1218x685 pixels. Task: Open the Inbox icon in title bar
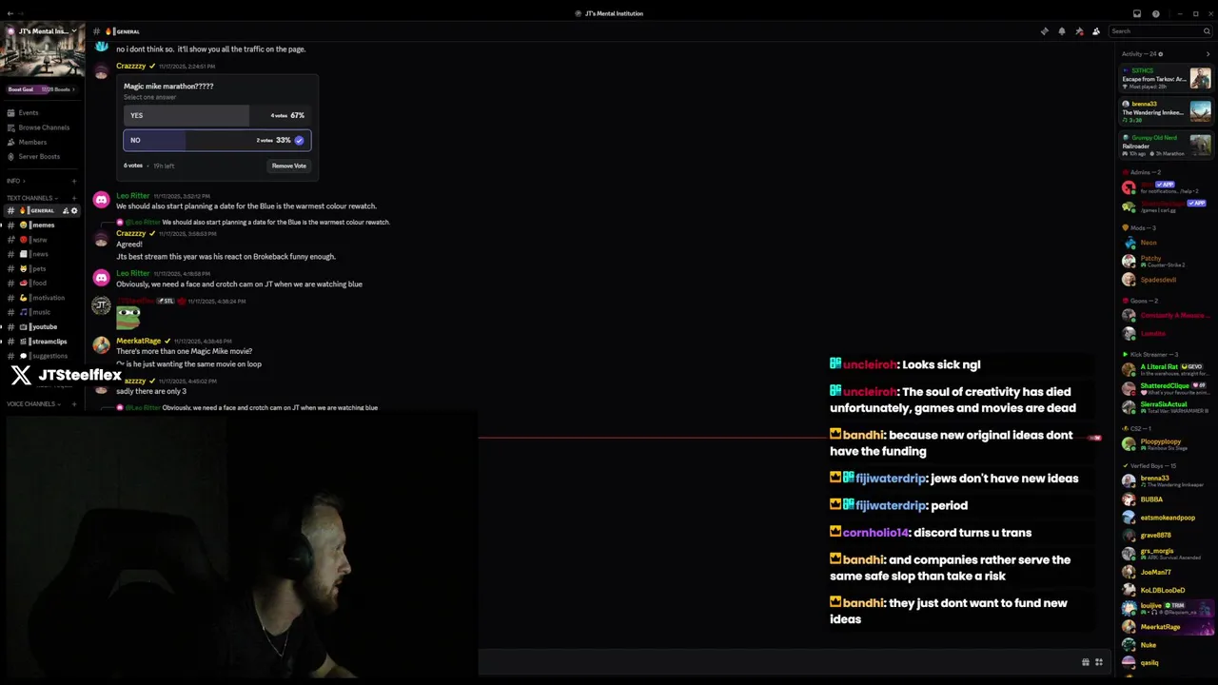pos(1136,13)
